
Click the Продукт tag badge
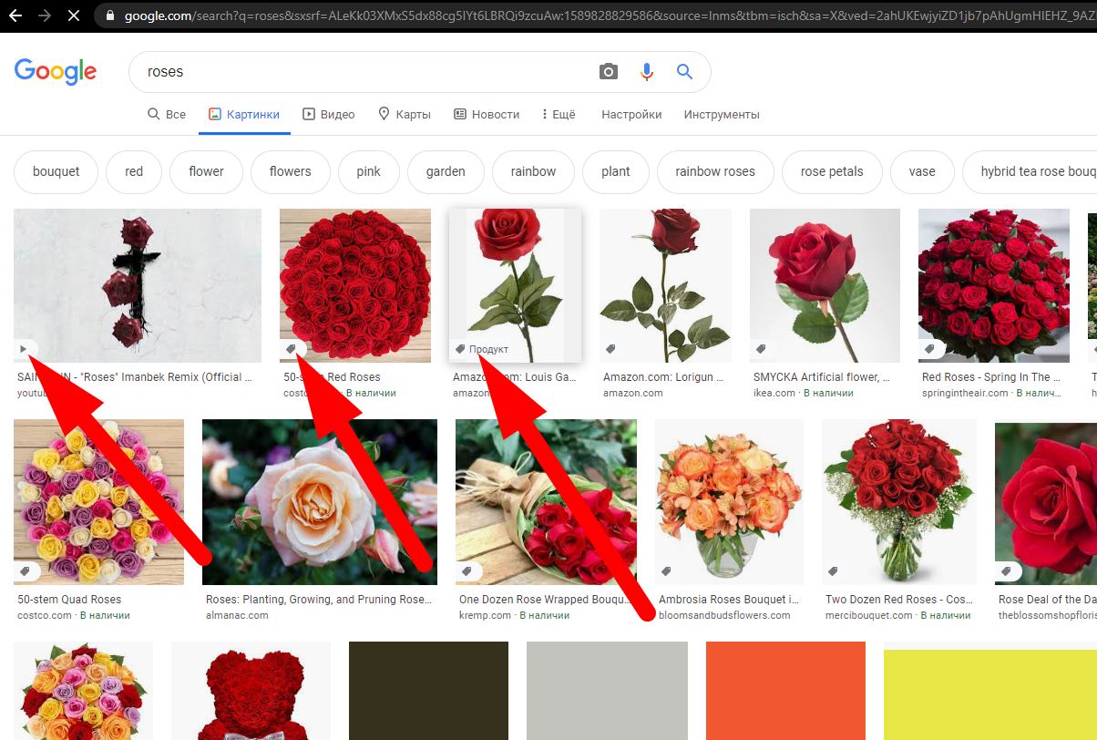click(x=482, y=349)
